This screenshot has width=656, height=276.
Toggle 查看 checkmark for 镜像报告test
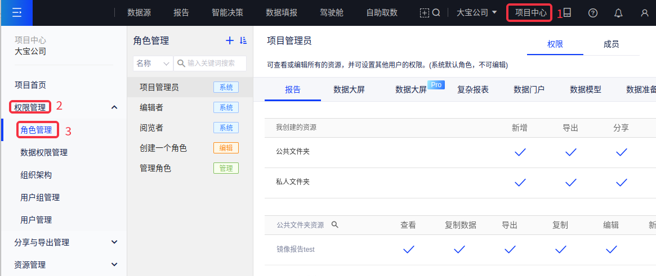[408, 250]
